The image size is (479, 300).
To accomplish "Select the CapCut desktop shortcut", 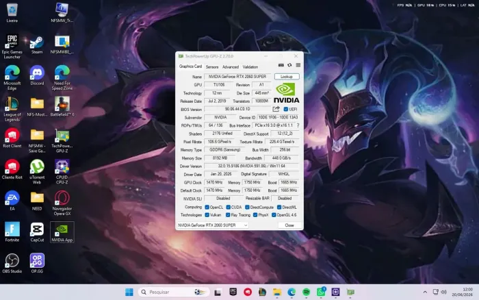I will click(37, 232).
